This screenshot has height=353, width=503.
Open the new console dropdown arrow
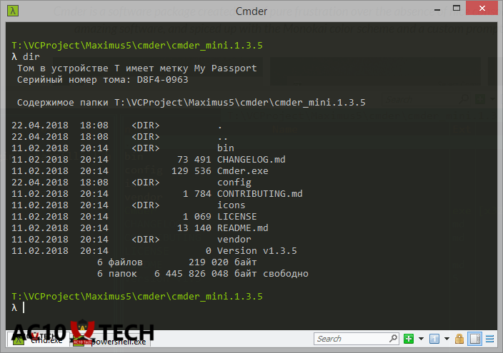pos(421,339)
